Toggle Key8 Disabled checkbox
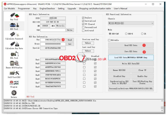 pos(95,86)
